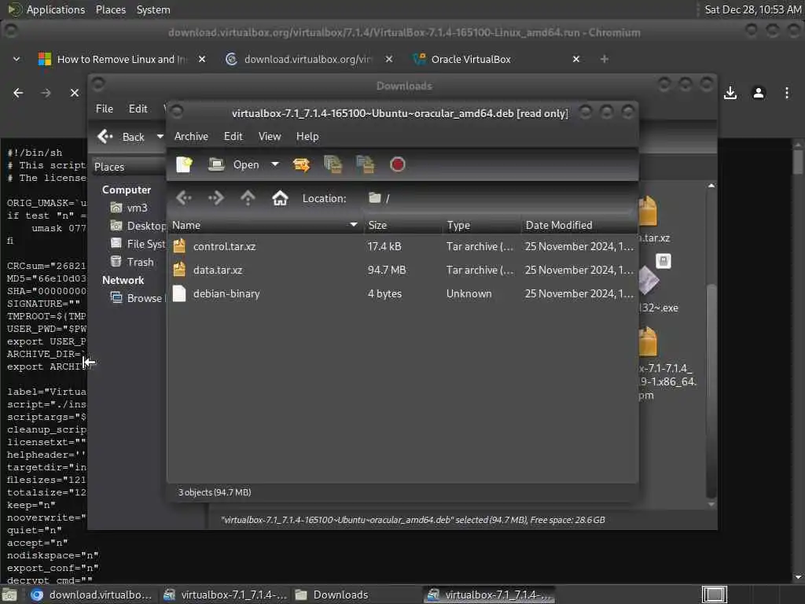Close the How to Remove Linux tab
Viewport: 805px width, 604px height.
tap(202, 59)
